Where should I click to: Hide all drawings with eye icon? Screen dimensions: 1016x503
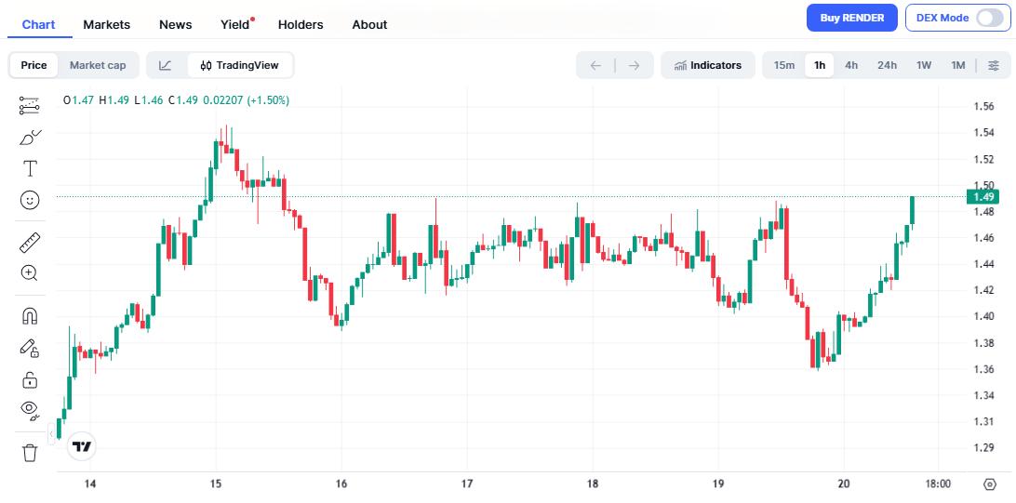point(29,409)
